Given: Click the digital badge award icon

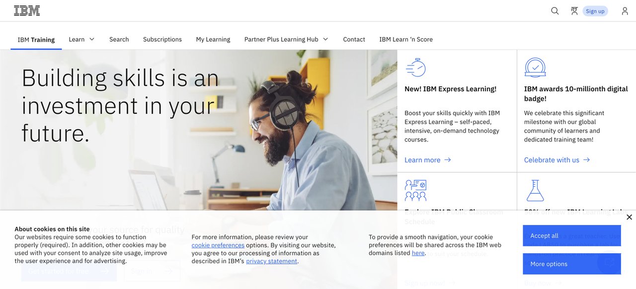Looking at the screenshot, I should point(535,67).
